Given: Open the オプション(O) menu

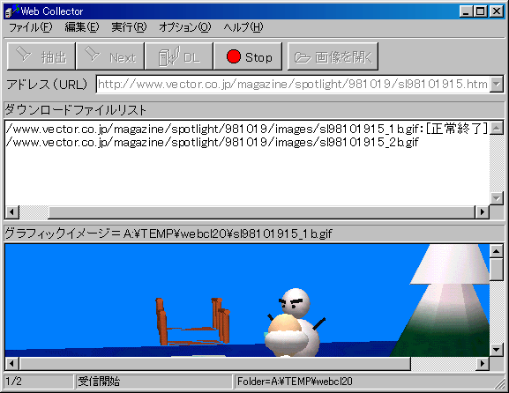Looking at the screenshot, I should pyautogui.click(x=184, y=27).
